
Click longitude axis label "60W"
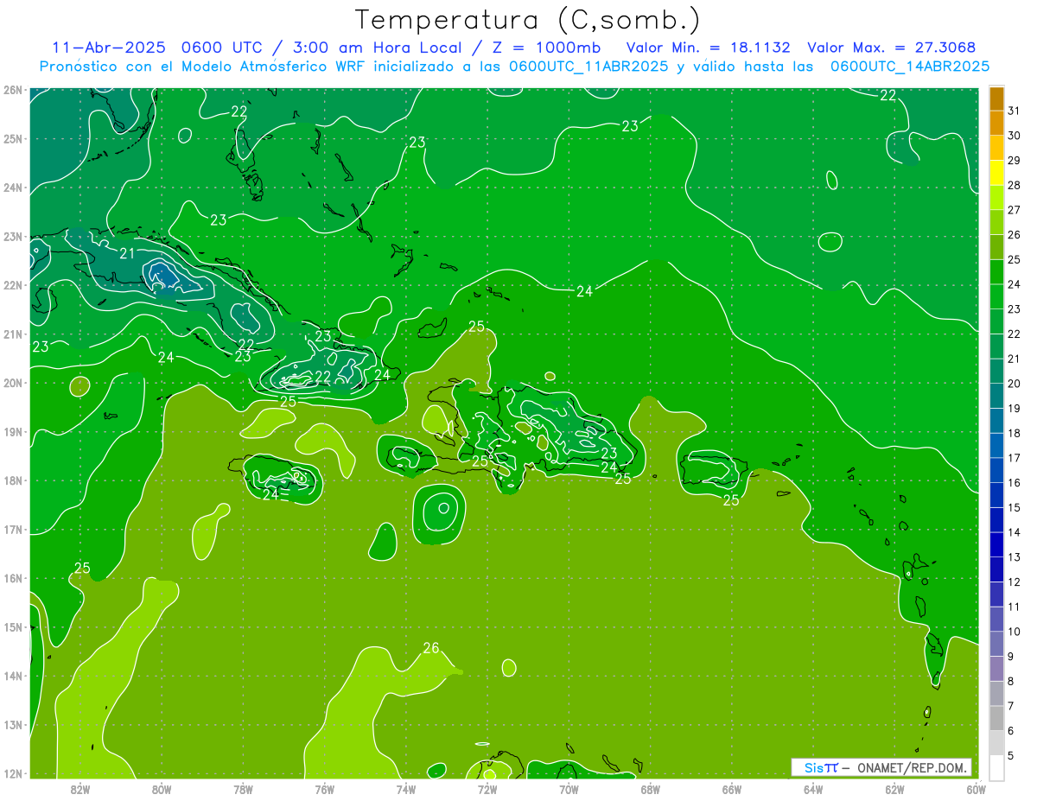click(976, 789)
